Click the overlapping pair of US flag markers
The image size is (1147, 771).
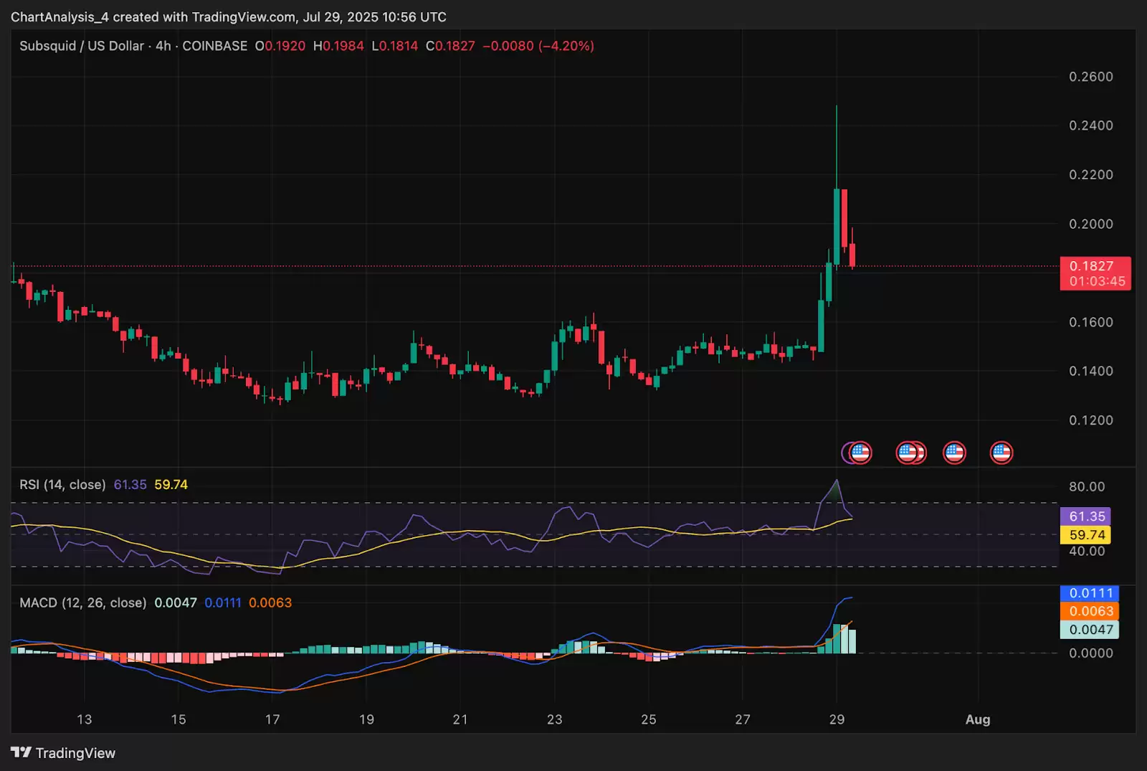(911, 453)
